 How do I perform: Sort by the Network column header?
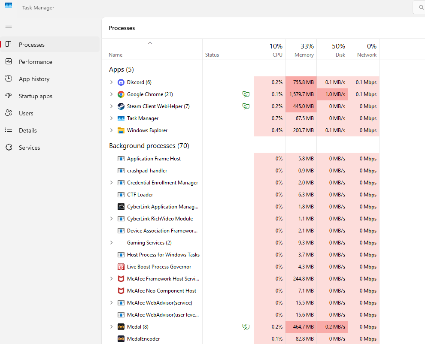pyautogui.click(x=364, y=49)
